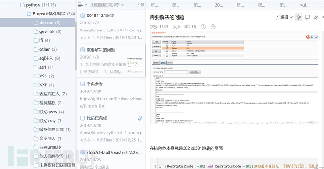Select the dirscan folder
The height and width of the screenshot is (169, 324).
(x=37, y=23)
